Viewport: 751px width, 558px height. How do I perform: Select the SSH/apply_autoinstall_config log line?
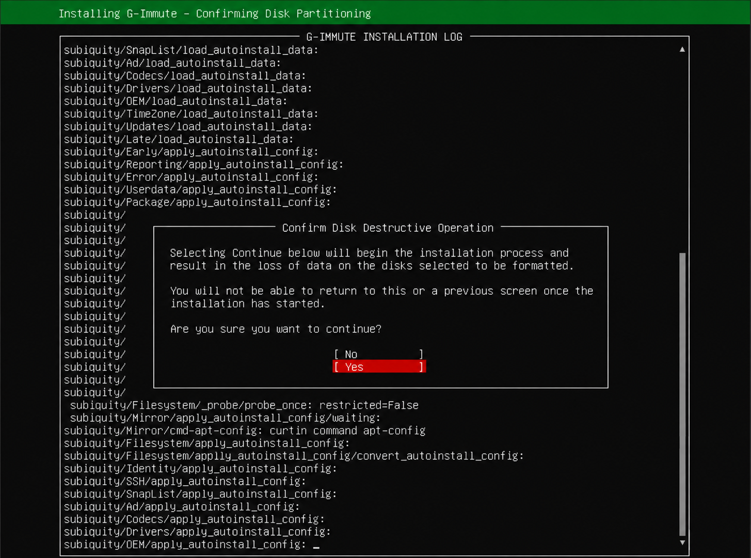tap(185, 481)
